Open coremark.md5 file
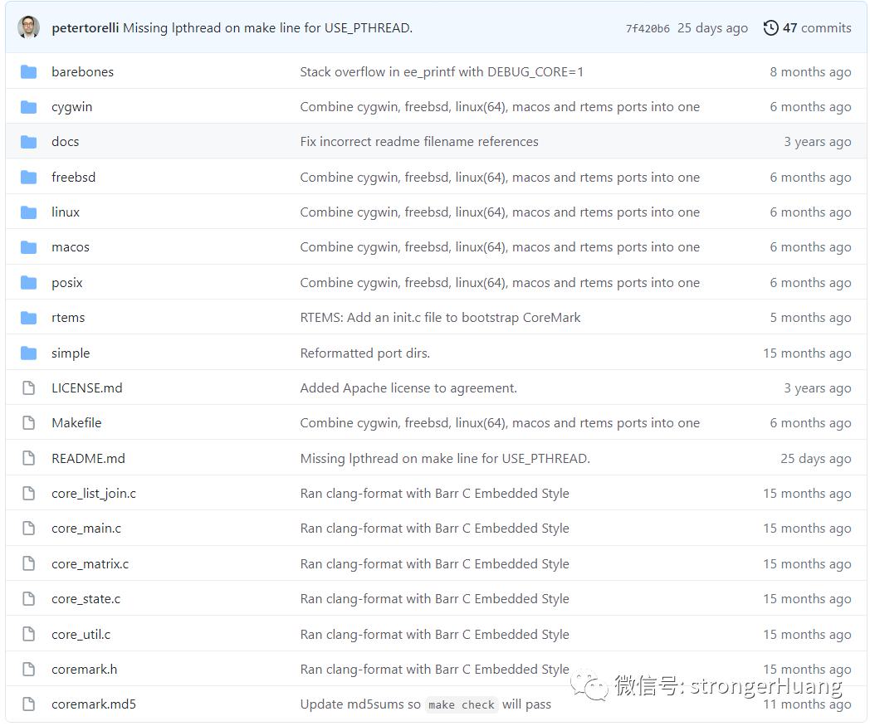The image size is (870, 726). click(x=94, y=704)
